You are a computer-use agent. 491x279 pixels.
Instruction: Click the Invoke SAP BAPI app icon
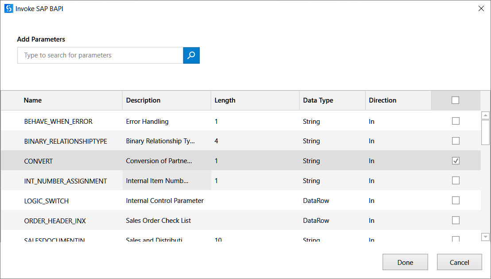pos(9,8)
